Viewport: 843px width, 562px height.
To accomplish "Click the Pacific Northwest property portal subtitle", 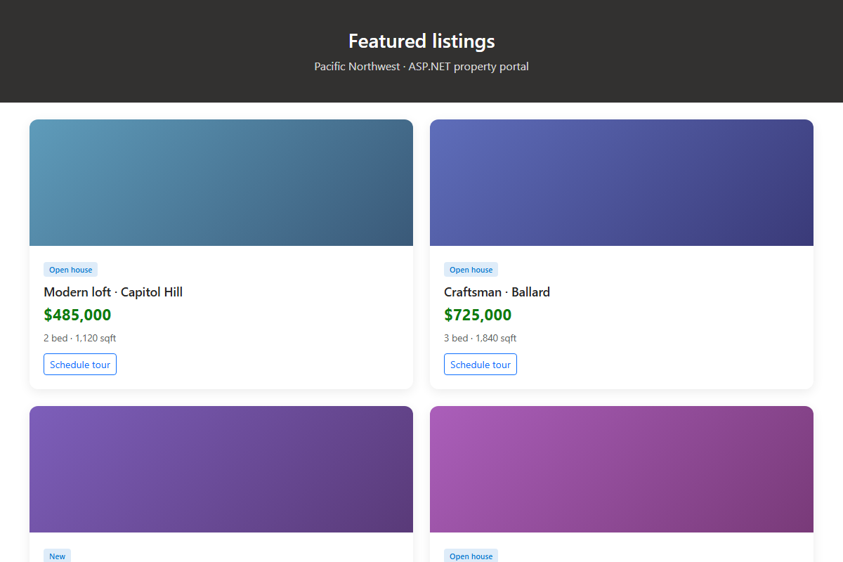I will click(421, 67).
